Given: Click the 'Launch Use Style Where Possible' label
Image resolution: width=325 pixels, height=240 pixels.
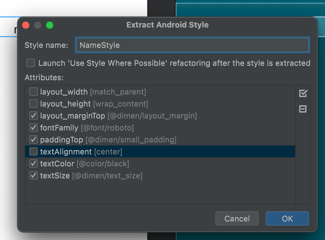Looking at the screenshot, I should 174,63.
